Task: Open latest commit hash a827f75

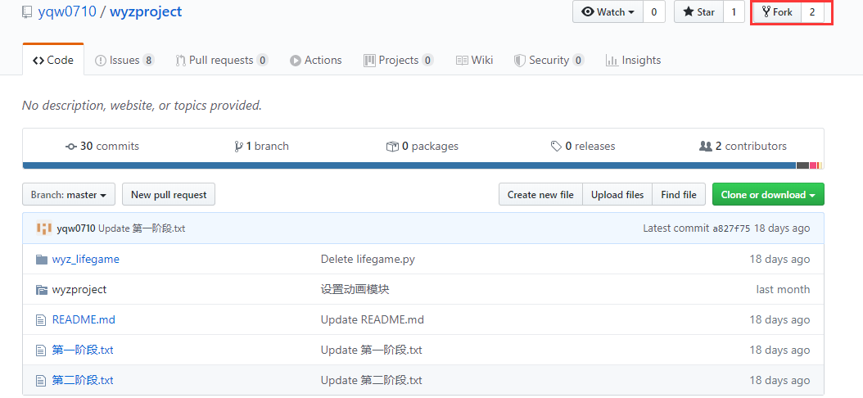Action: click(x=731, y=228)
